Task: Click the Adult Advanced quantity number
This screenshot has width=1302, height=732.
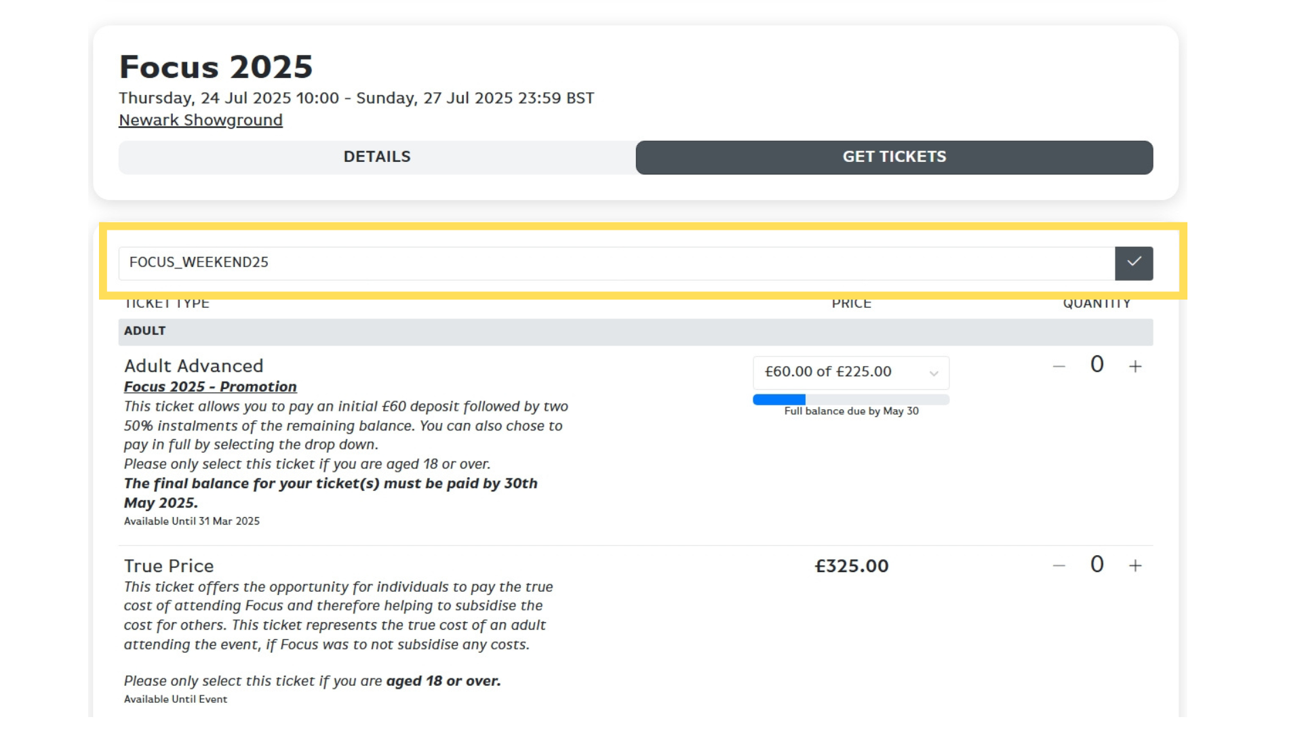Action: tap(1097, 365)
